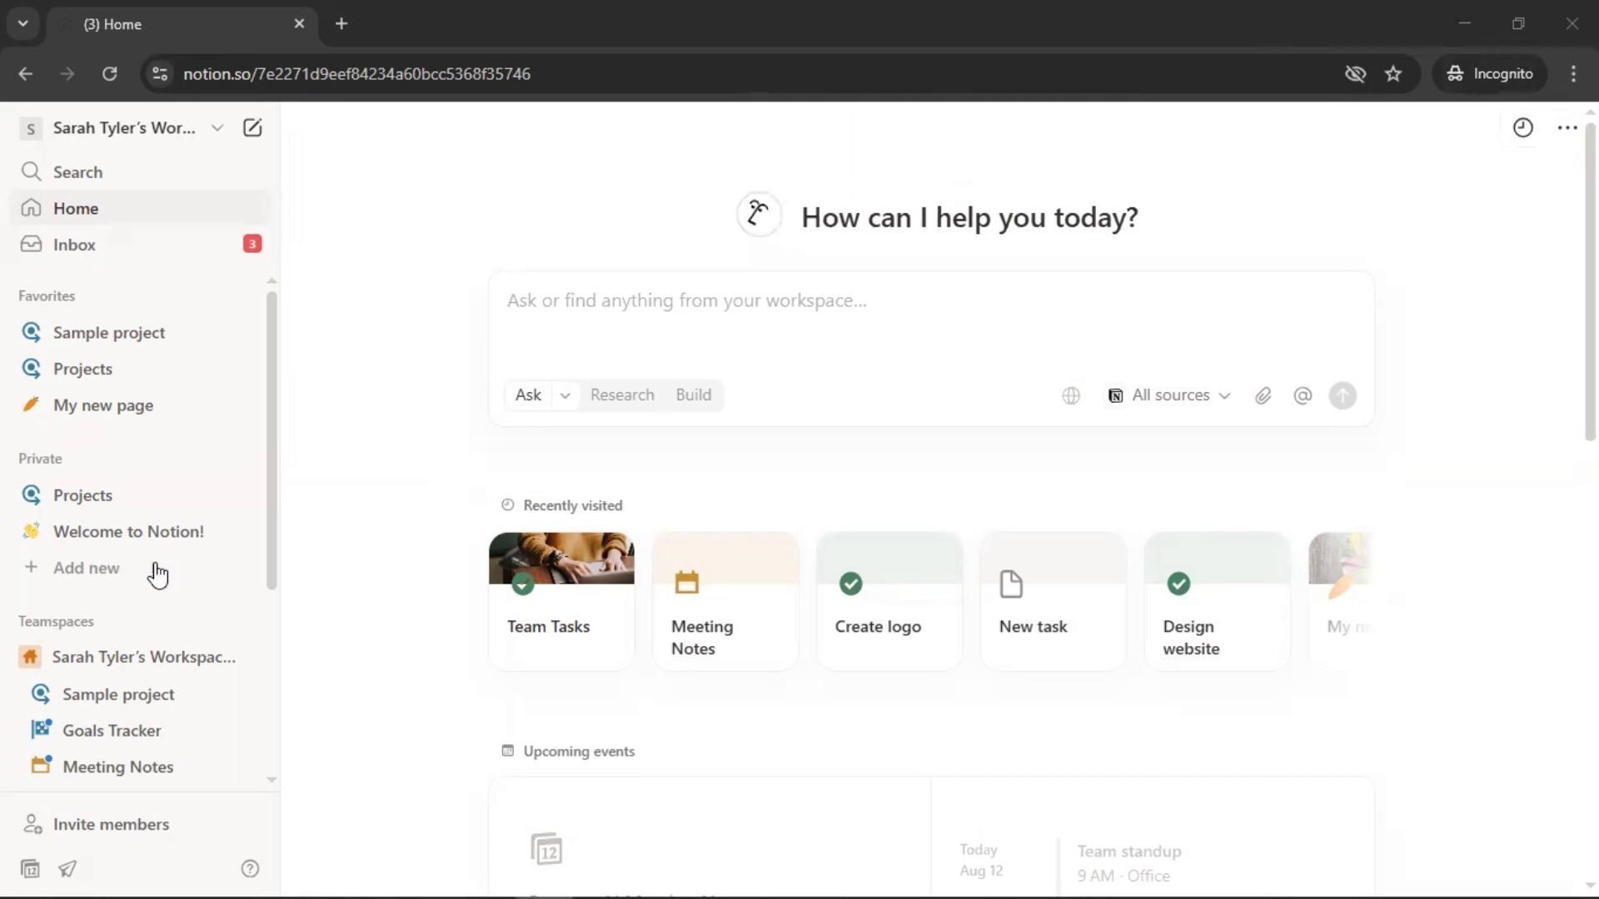Open the Team Tasks recently visited card
1599x899 pixels.
point(561,601)
